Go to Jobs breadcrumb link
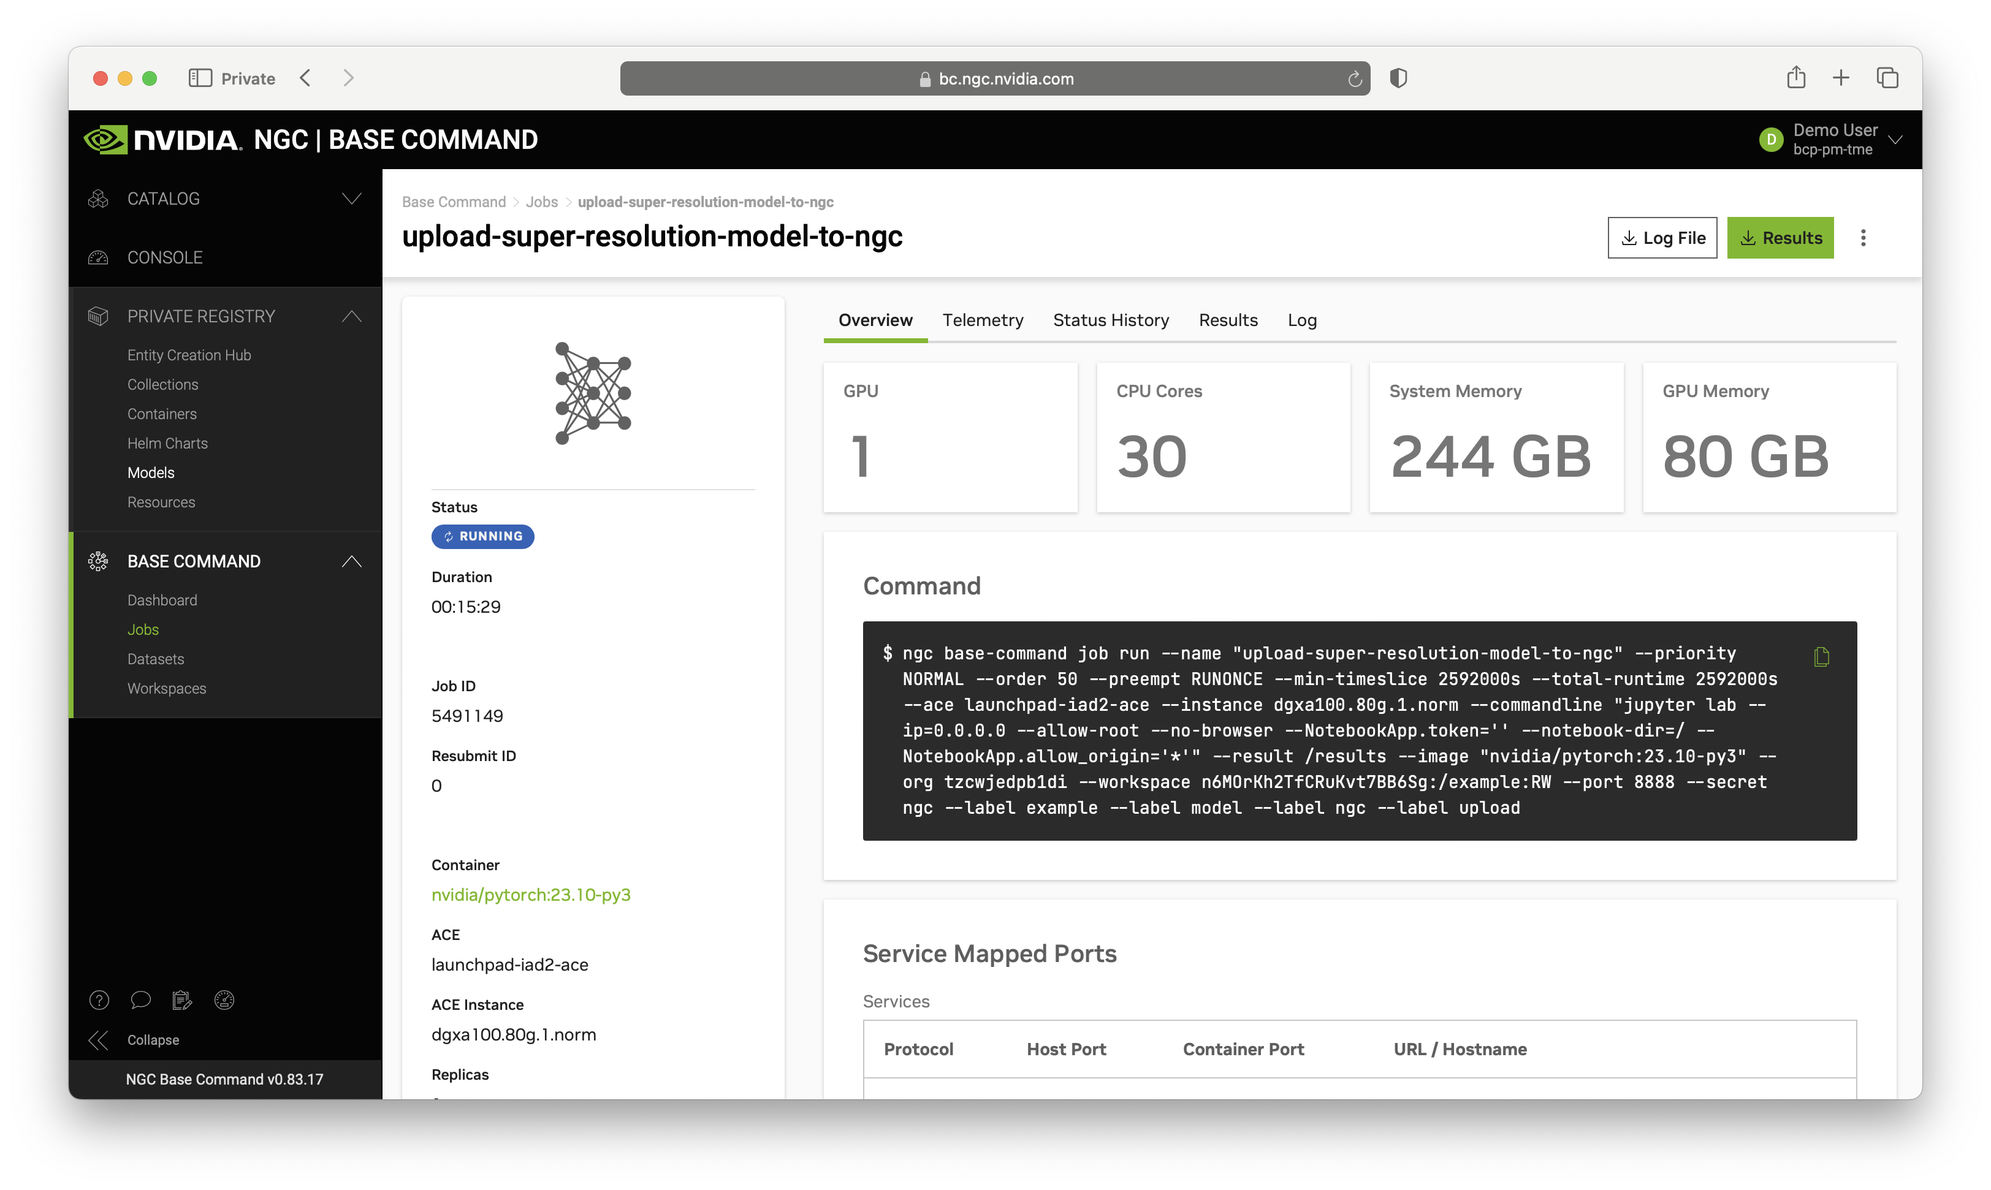This screenshot has height=1190, width=1991. tap(541, 202)
